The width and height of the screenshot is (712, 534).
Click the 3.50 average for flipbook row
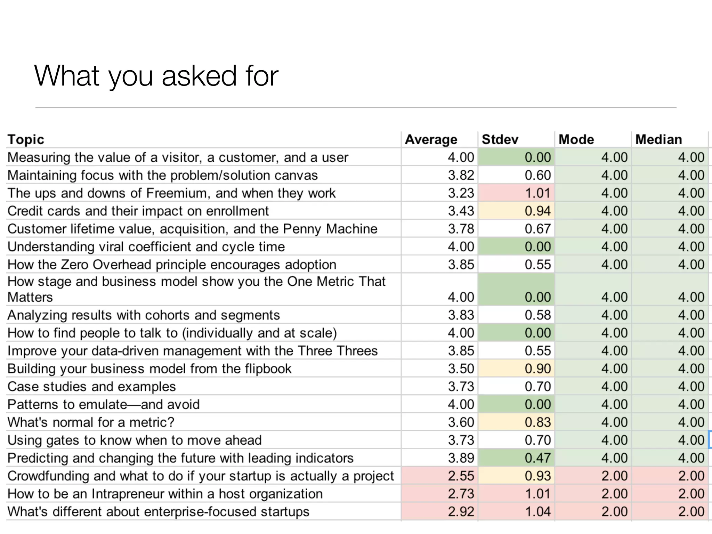(x=461, y=369)
